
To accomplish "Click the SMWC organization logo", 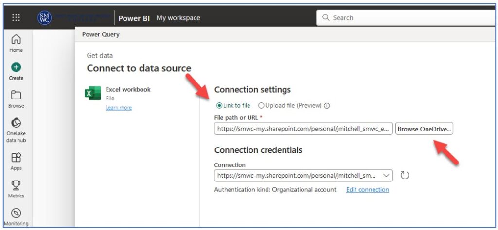I will (x=44, y=18).
